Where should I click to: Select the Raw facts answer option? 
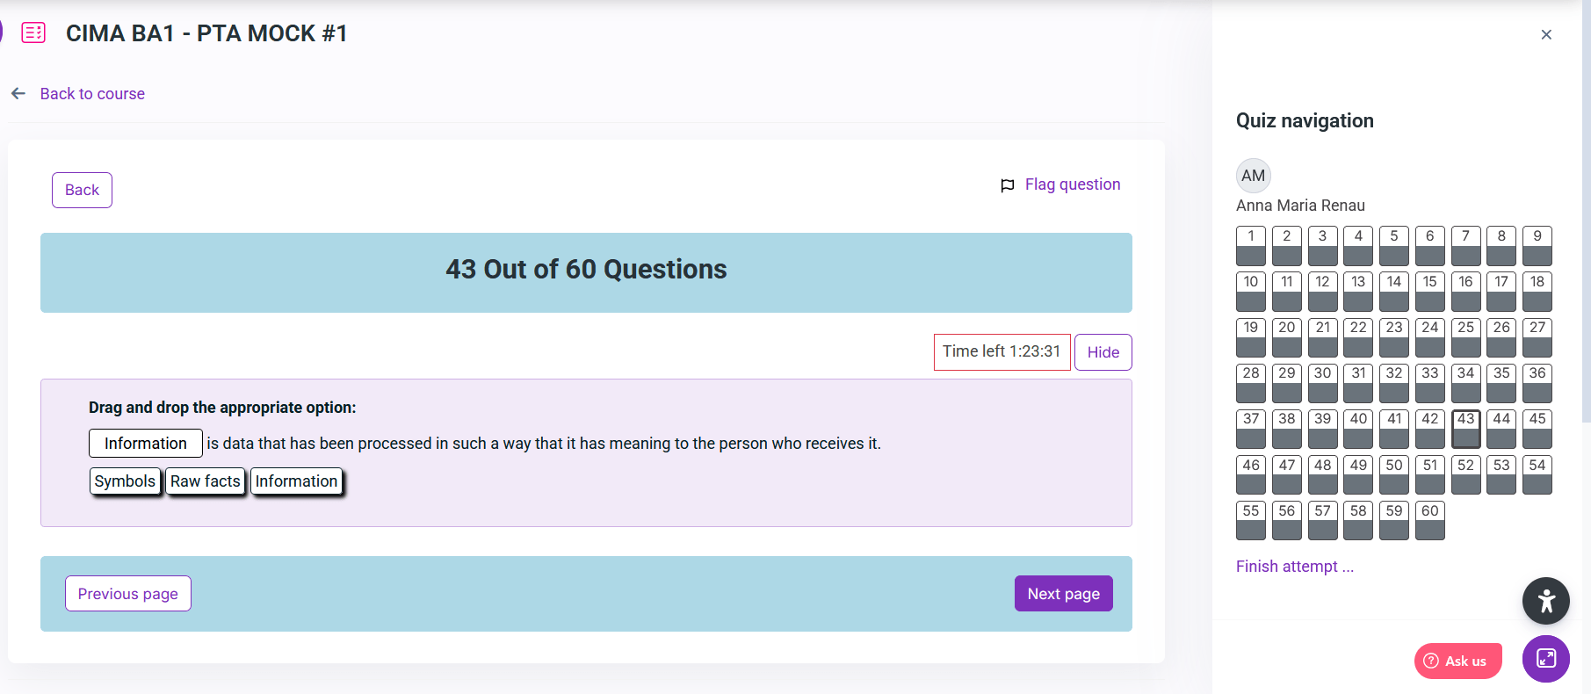[205, 481]
